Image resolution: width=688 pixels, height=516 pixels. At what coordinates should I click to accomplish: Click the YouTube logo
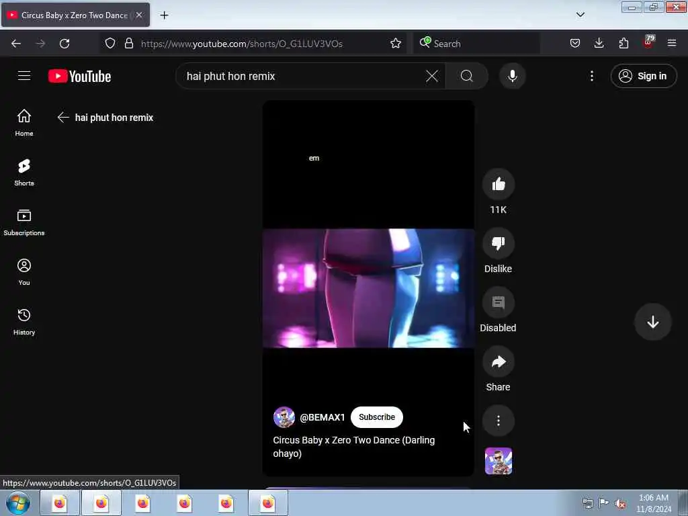tap(79, 77)
